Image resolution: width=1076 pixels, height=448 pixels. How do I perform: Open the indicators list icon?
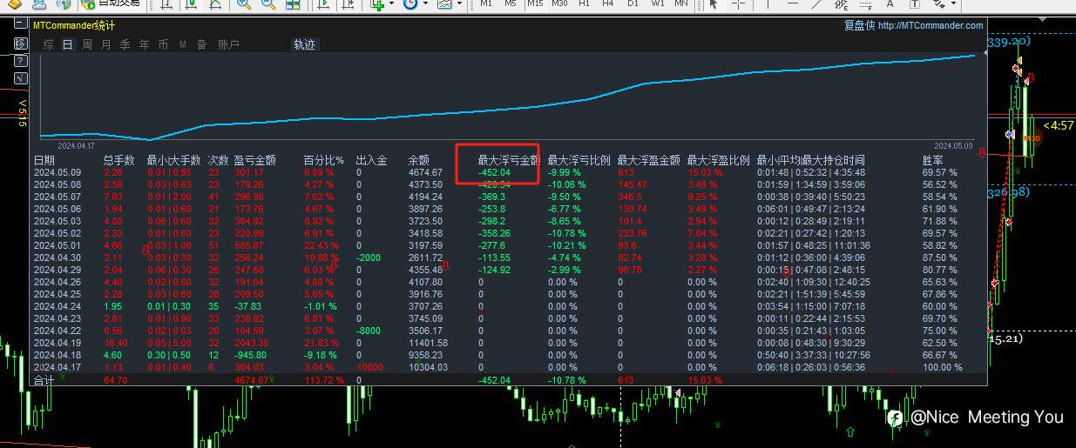(376, 4)
